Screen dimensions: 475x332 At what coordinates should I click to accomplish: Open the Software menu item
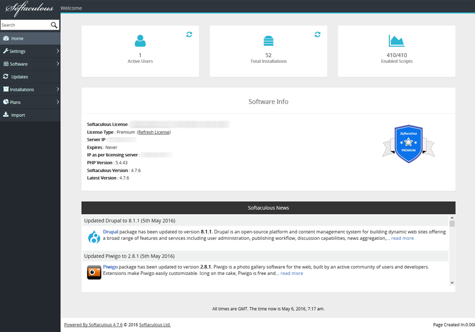(30, 64)
